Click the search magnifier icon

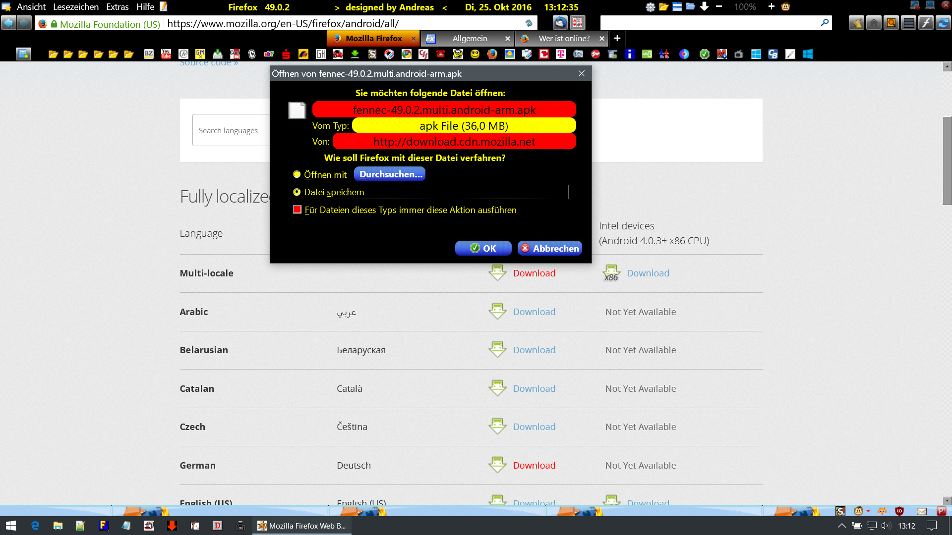pos(825,23)
